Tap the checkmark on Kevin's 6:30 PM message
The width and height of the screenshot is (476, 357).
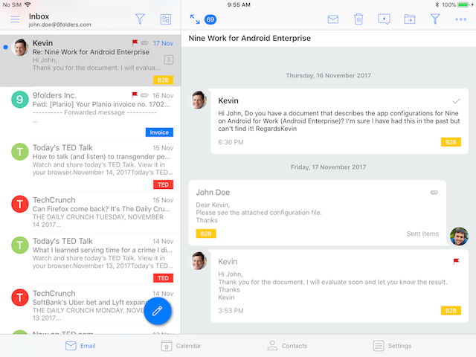[456, 101]
